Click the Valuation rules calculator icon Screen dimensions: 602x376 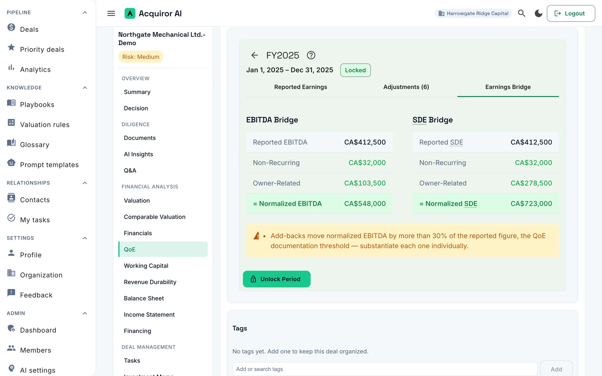[11, 123]
